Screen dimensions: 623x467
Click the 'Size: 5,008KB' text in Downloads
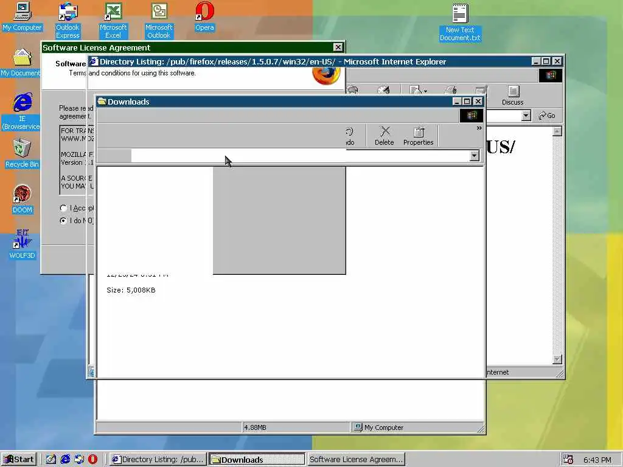pyautogui.click(x=131, y=290)
